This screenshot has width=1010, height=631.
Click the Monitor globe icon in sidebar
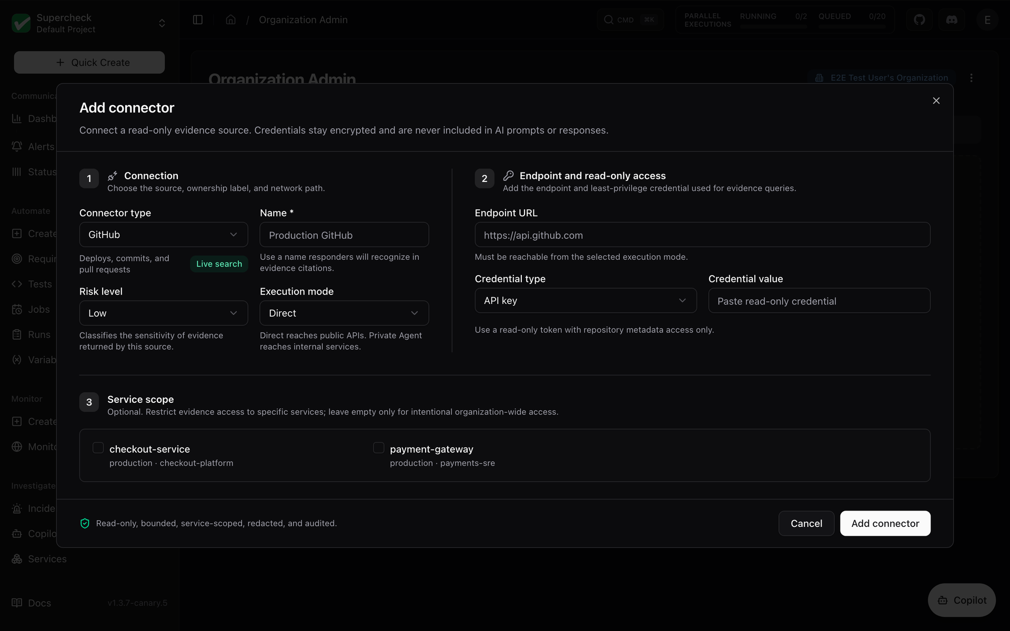[x=17, y=446]
